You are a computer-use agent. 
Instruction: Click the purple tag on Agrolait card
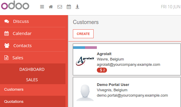pos(91,47)
